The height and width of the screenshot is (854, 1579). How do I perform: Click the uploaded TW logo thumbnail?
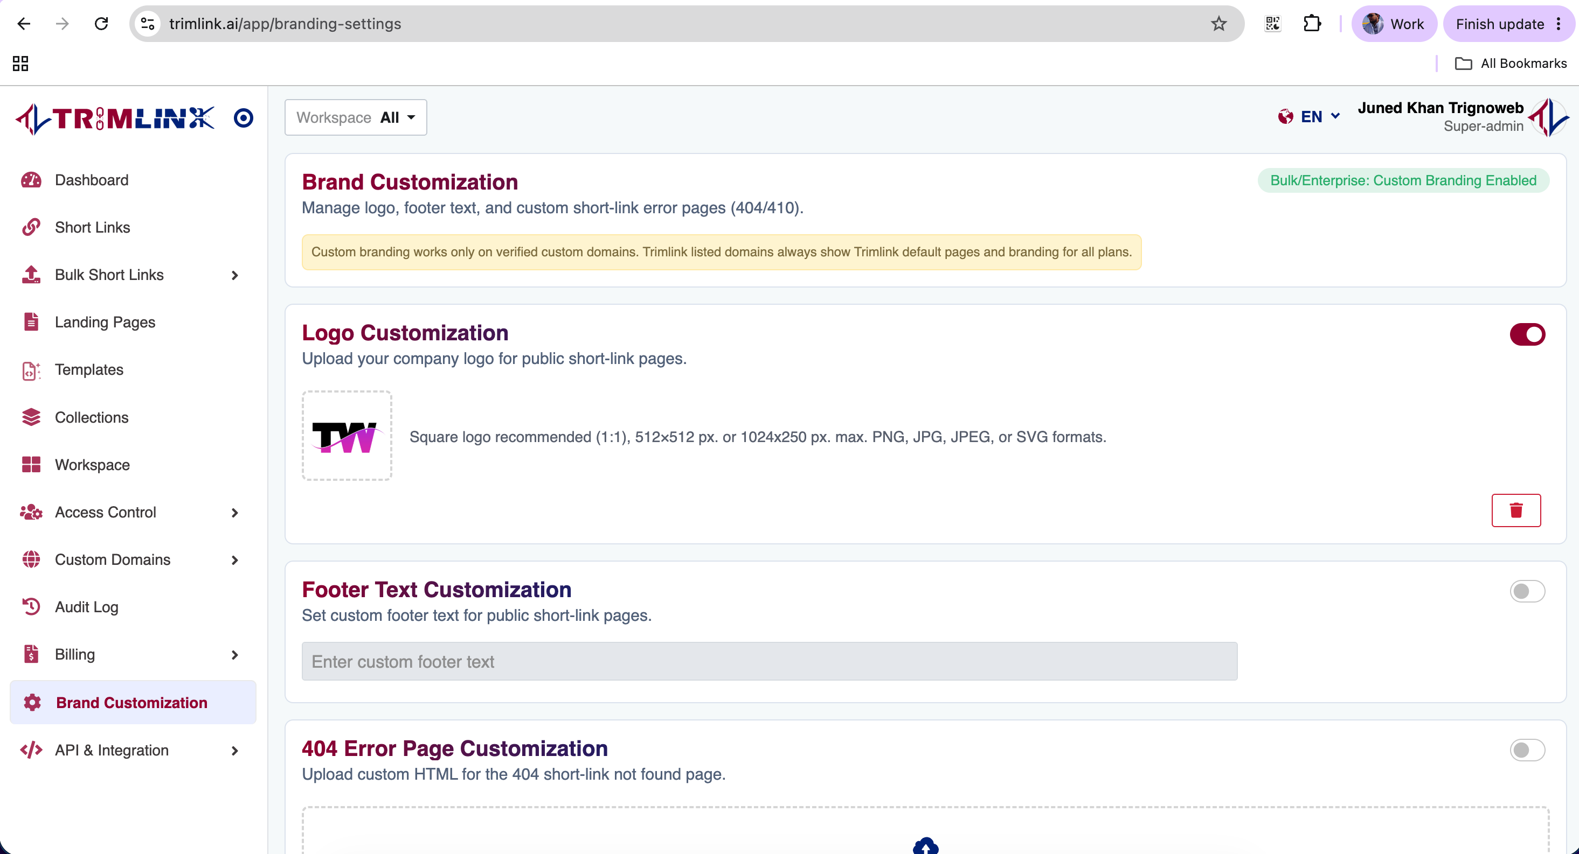pos(347,436)
